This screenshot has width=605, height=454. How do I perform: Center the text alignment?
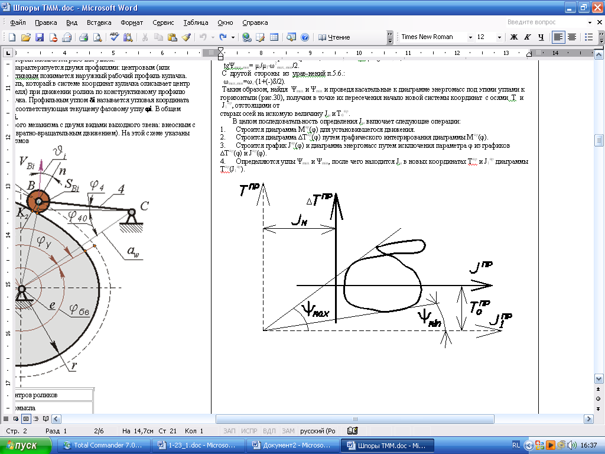coord(572,37)
